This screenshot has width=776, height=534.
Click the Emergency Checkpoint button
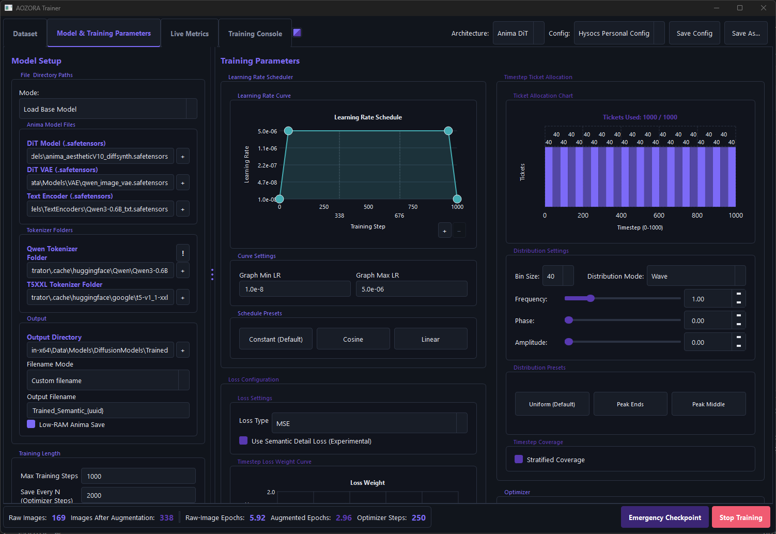click(665, 517)
